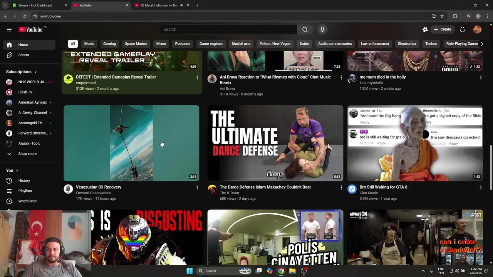Go to Home in sidebar

[x=29, y=45]
